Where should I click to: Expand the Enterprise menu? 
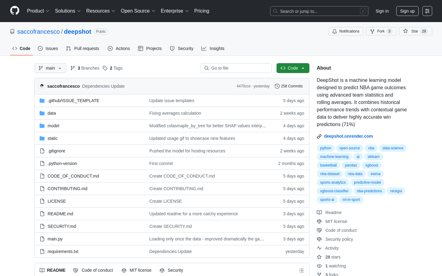175,11
